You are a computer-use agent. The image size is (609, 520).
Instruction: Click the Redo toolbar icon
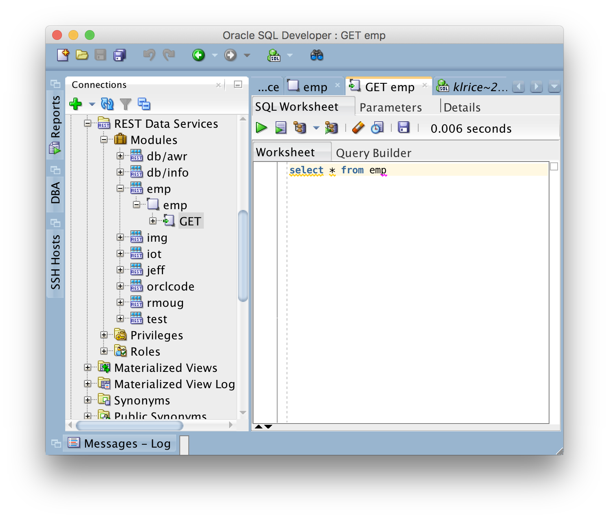(x=168, y=55)
